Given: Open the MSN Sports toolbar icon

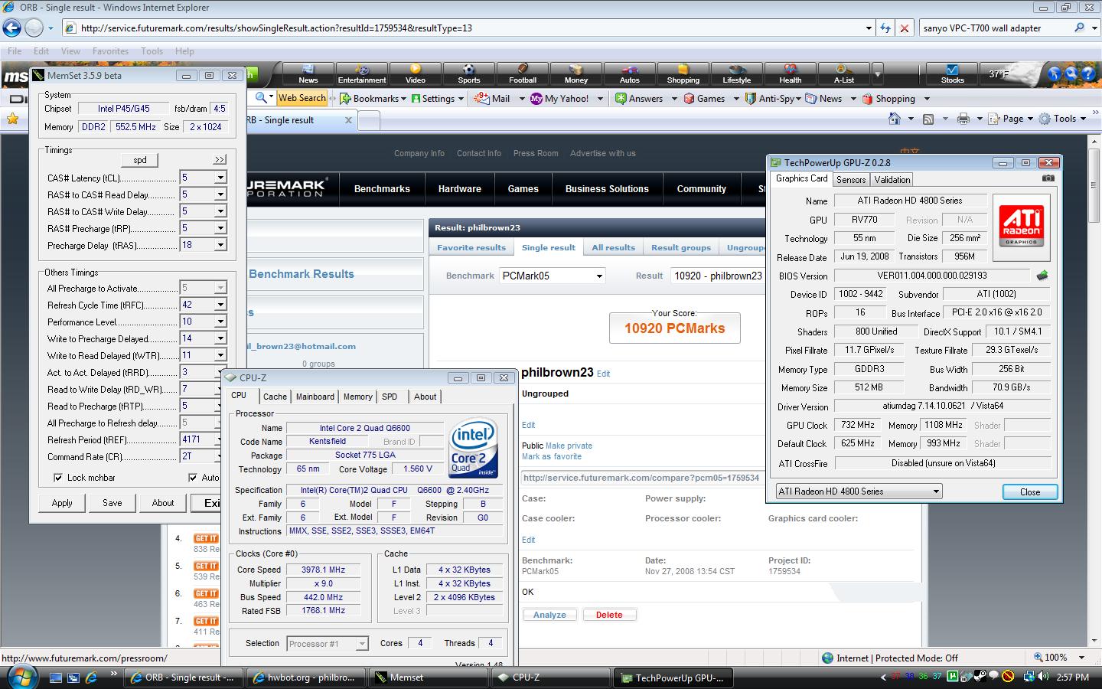Looking at the screenshot, I should tap(469, 74).
